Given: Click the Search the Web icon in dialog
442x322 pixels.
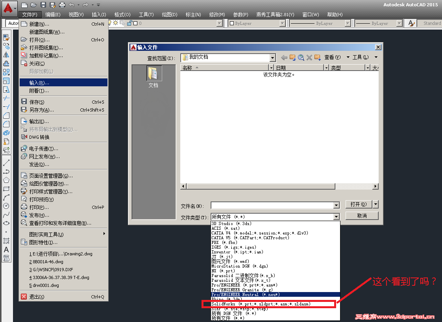Looking at the screenshot, I should point(301,58).
